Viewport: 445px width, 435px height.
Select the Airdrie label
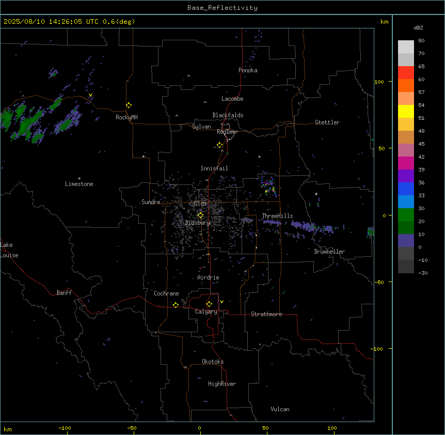(x=209, y=277)
